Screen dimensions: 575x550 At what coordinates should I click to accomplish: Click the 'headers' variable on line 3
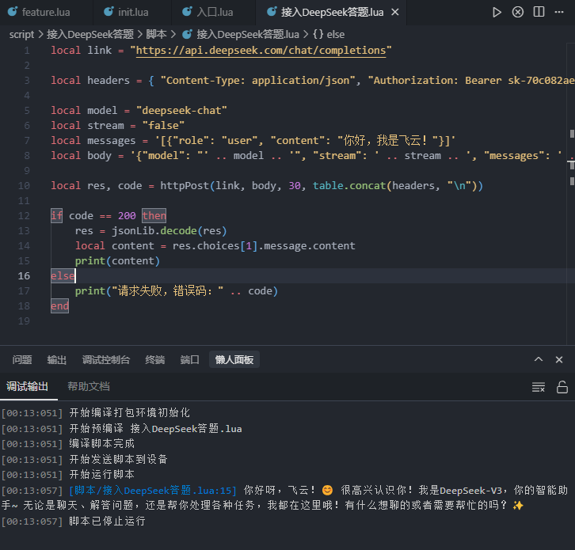tap(109, 80)
